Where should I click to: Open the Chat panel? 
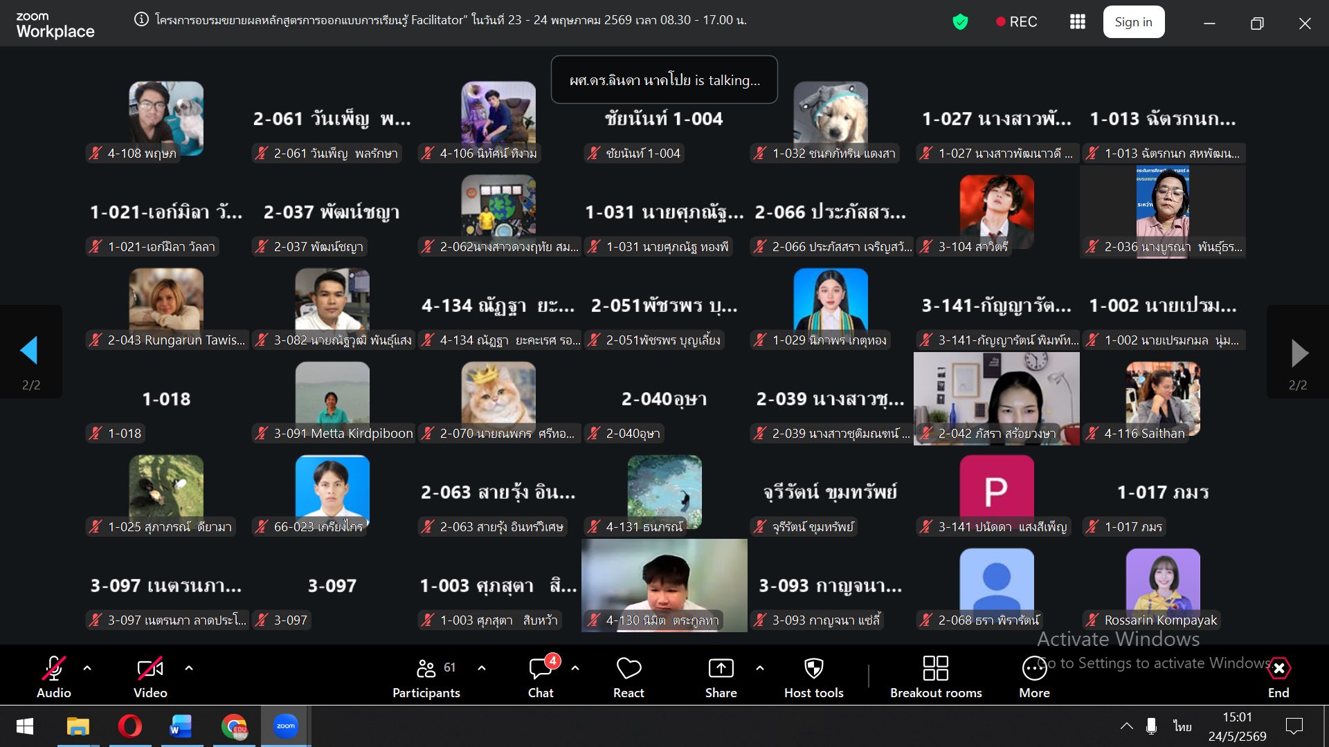point(541,676)
